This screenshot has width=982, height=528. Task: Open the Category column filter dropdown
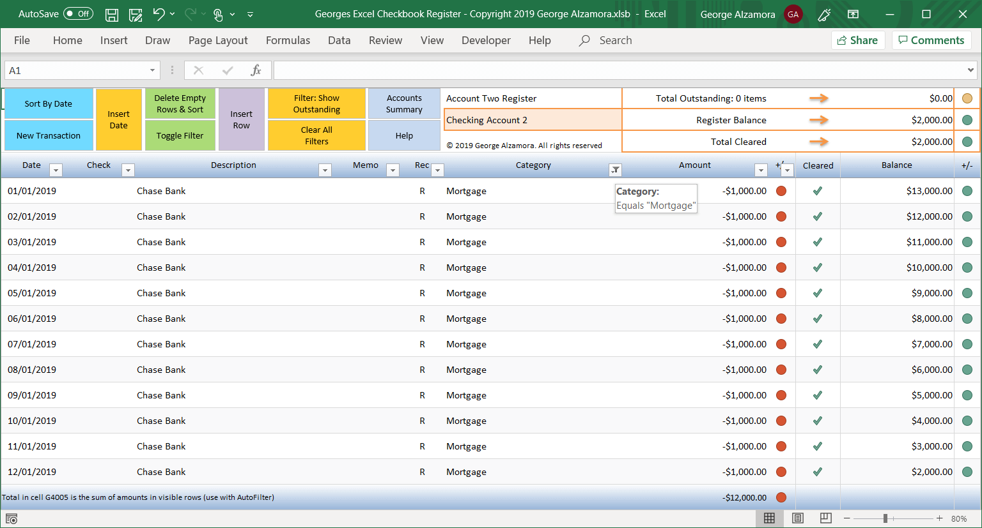(x=615, y=170)
